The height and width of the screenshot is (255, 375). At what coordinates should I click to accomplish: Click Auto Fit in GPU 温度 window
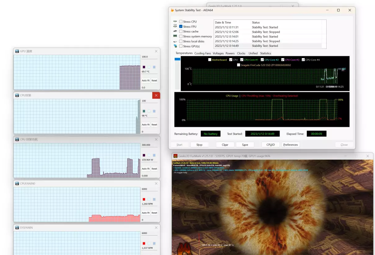pos(146,80)
